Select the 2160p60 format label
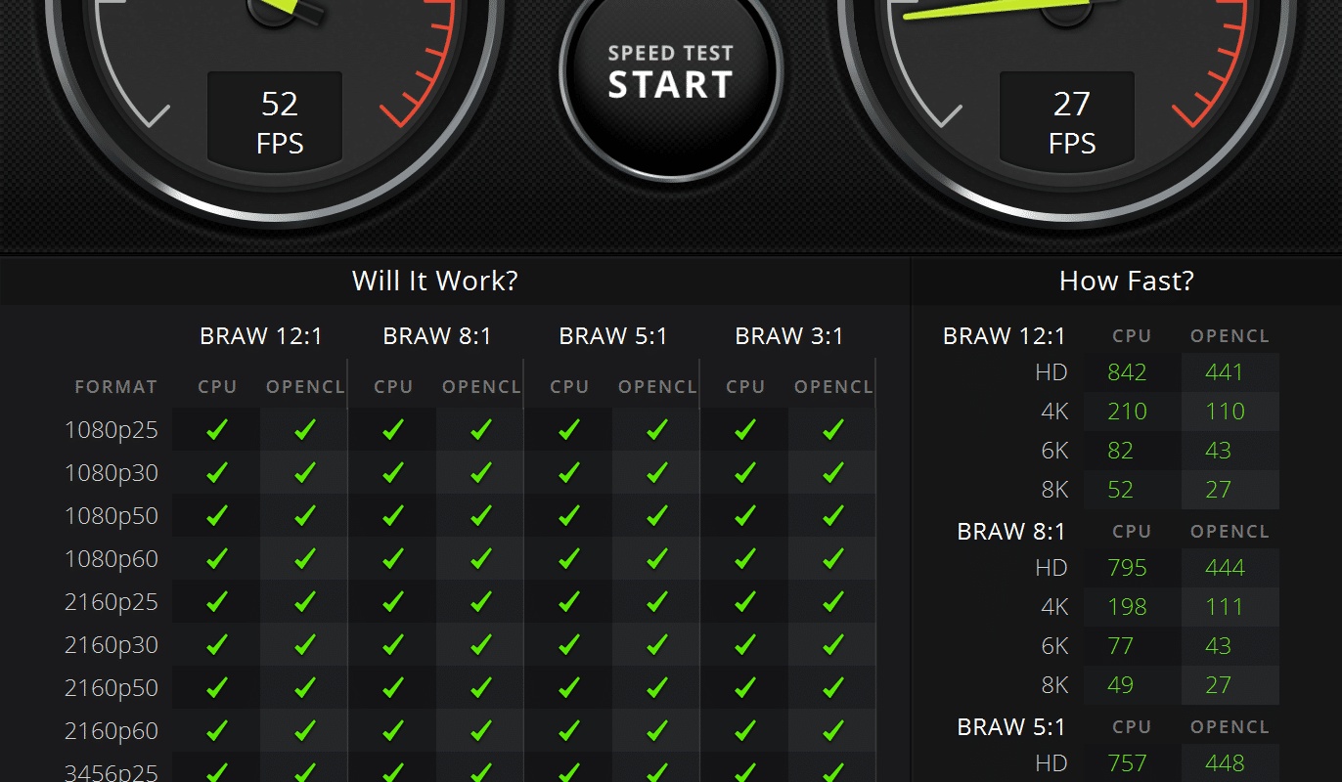Screen dimensions: 1342x782 coord(112,731)
